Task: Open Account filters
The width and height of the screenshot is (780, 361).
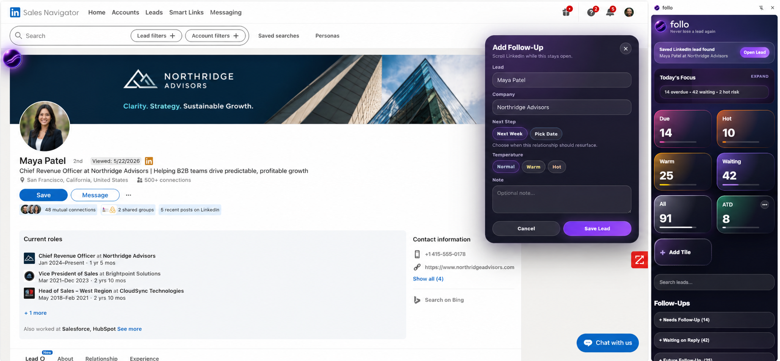Action: (215, 36)
